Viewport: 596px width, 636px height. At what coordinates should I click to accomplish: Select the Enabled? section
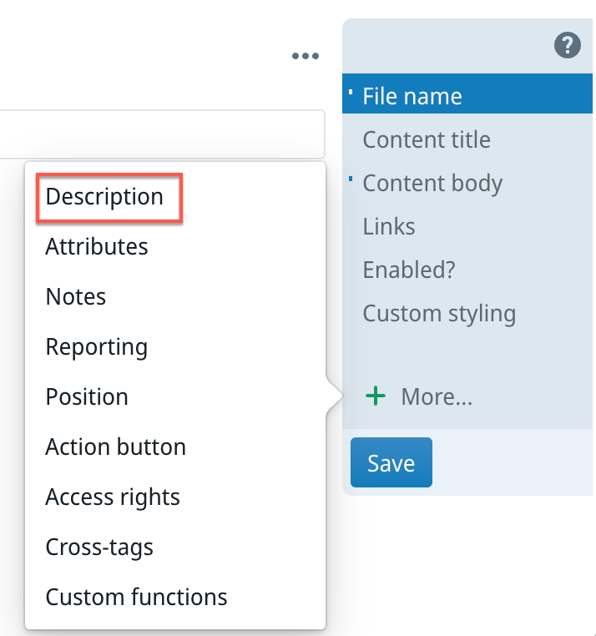408,270
